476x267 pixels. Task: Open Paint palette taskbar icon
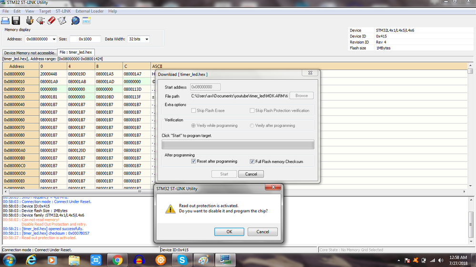pos(203,260)
